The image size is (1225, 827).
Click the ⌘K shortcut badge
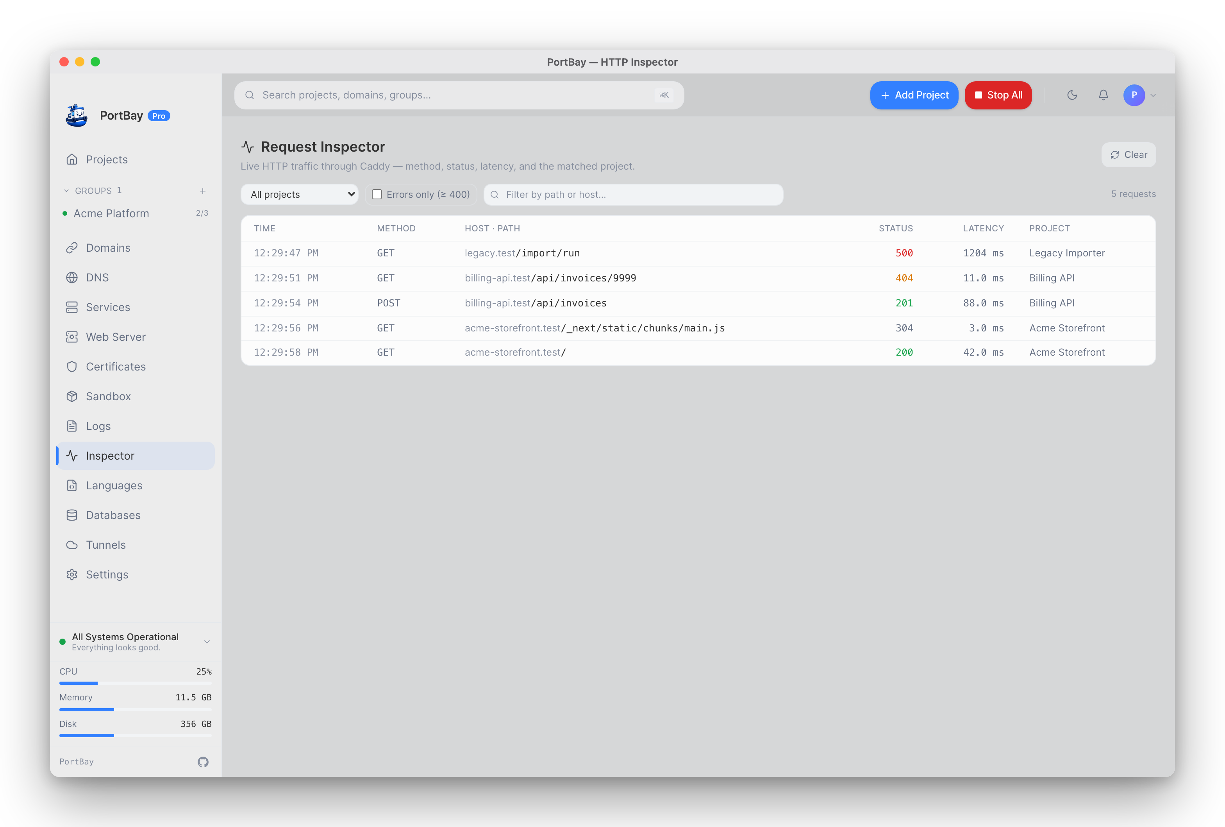[664, 95]
